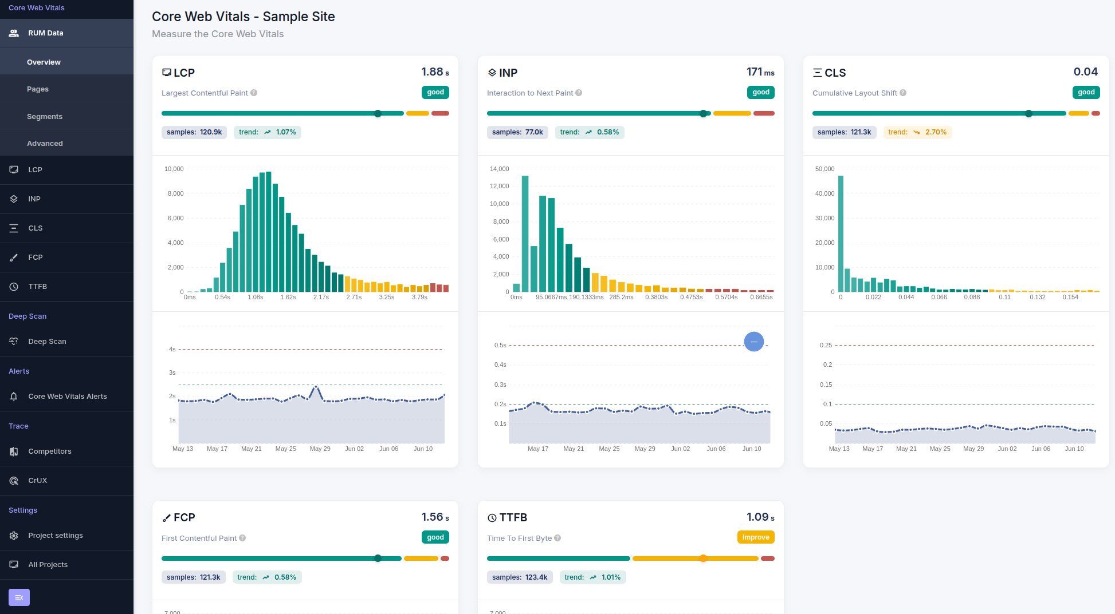Click the TTFB improve status badge

click(756, 537)
